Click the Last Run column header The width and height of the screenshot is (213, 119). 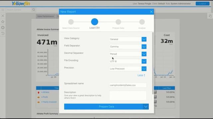click(167, 88)
